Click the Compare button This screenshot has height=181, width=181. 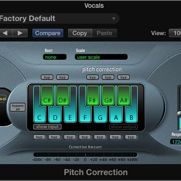pos(48,33)
